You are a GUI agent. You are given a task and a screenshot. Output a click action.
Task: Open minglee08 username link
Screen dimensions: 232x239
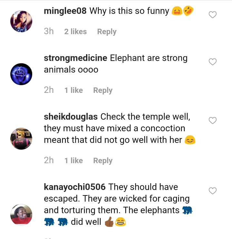pos(65,11)
